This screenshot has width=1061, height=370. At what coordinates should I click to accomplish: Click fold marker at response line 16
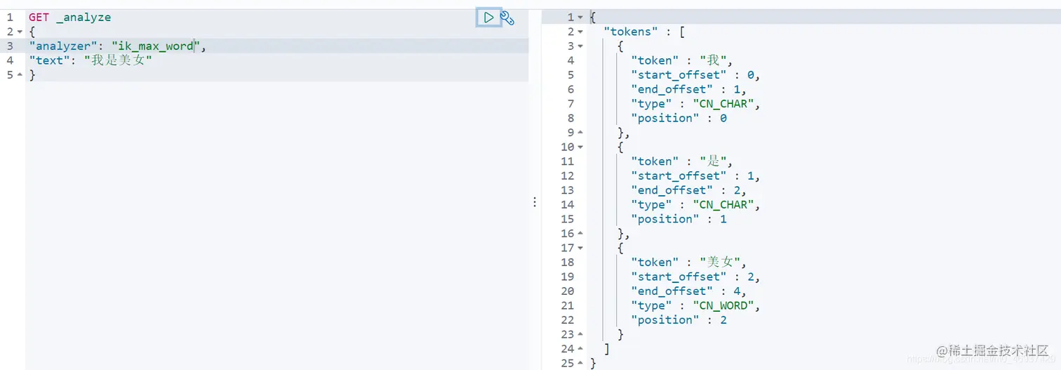(x=580, y=233)
